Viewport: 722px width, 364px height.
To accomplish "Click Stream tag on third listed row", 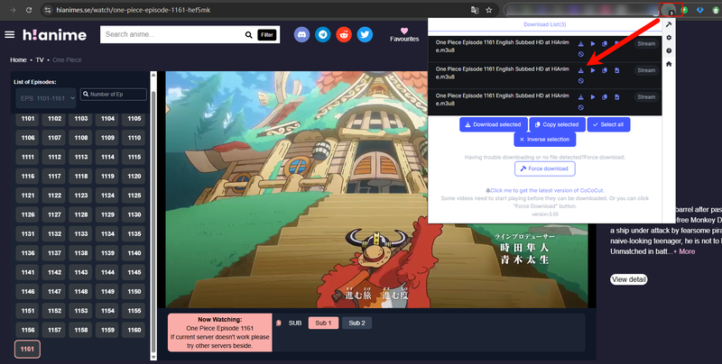I will pos(646,97).
